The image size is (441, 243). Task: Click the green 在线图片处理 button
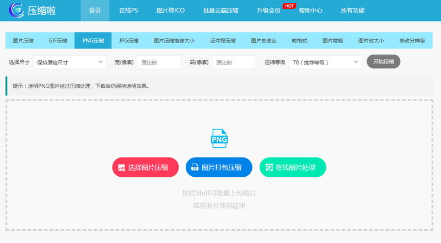[x=293, y=167]
